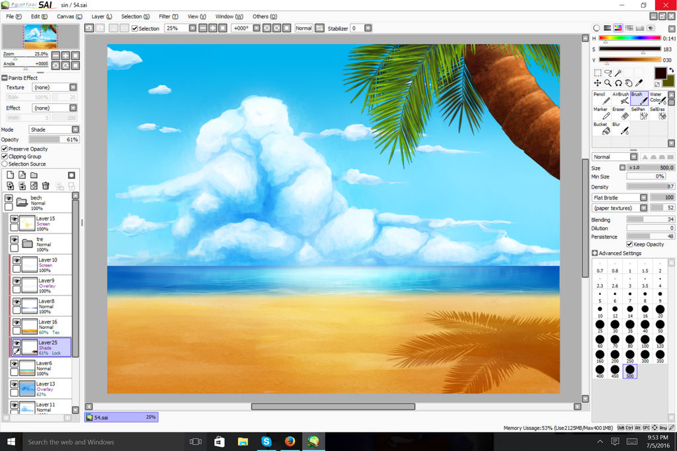
Task: Click the Hue slider bar
Action: tap(629, 38)
